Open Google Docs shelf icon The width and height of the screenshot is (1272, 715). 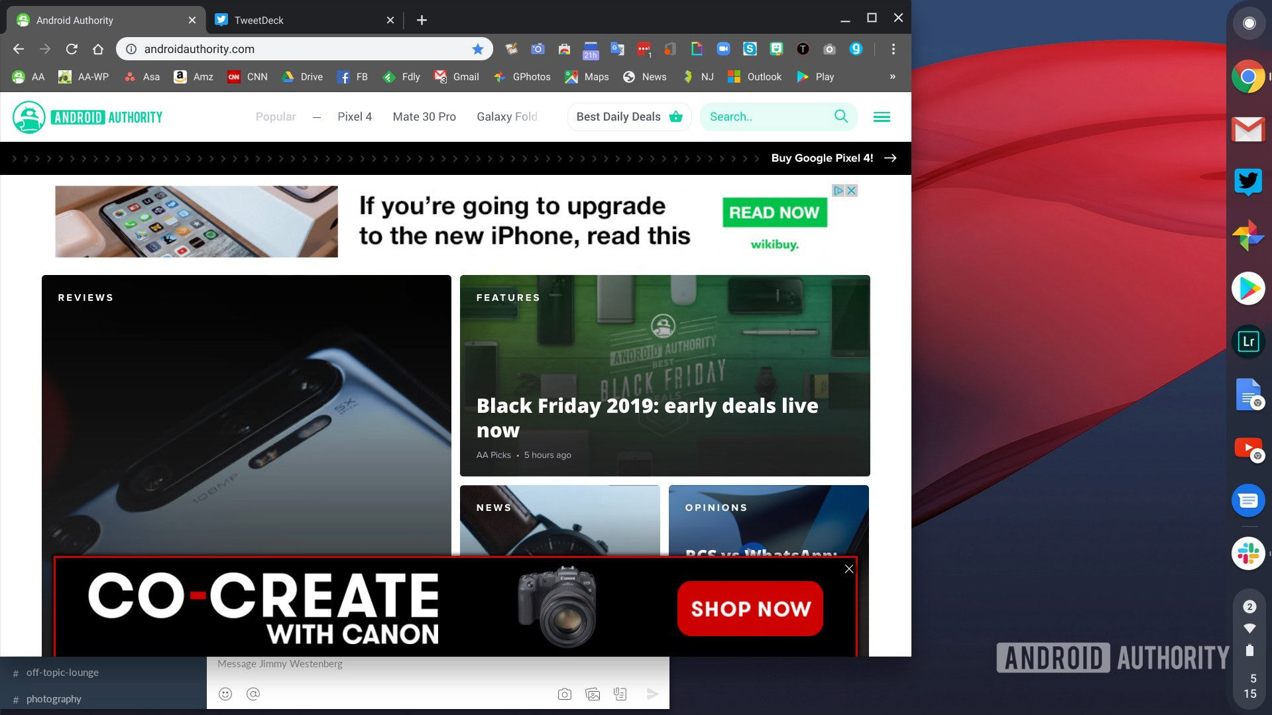(1248, 394)
